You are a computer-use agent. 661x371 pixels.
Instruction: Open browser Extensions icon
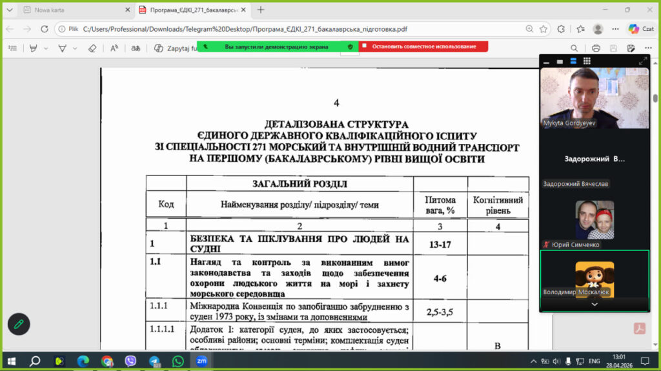pos(561,28)
